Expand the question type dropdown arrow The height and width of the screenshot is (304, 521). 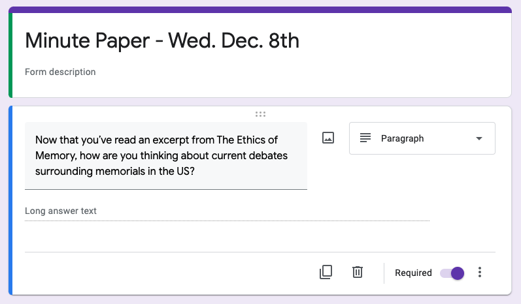pyautogui.click(x=479, y=138)
